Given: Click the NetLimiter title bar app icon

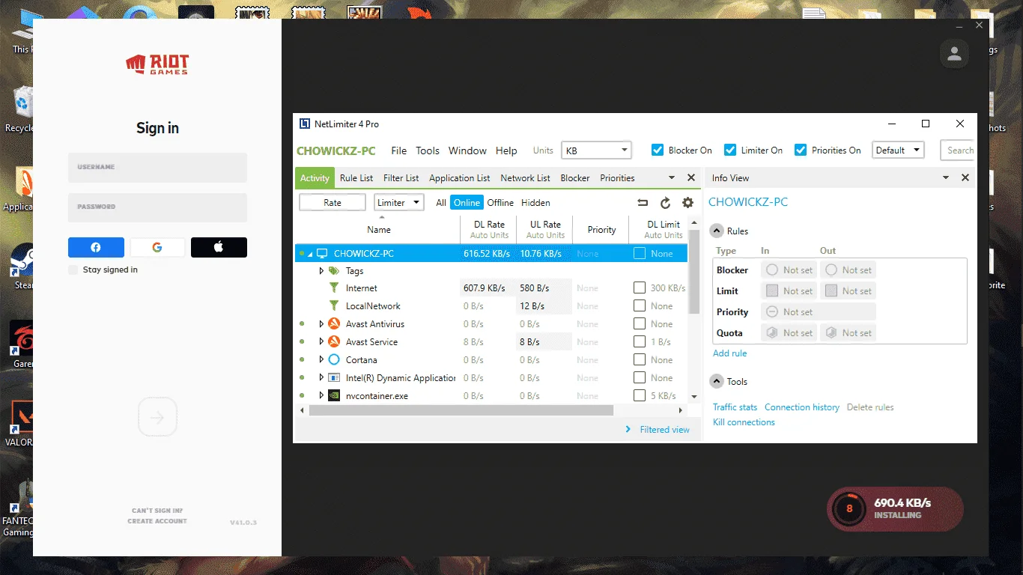Looking at the screenshot, I should coord(305,124).
